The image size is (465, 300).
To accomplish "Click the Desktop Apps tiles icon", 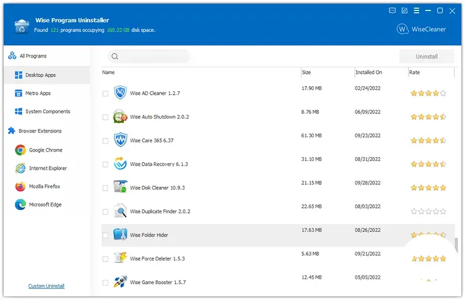I will 19,75.
